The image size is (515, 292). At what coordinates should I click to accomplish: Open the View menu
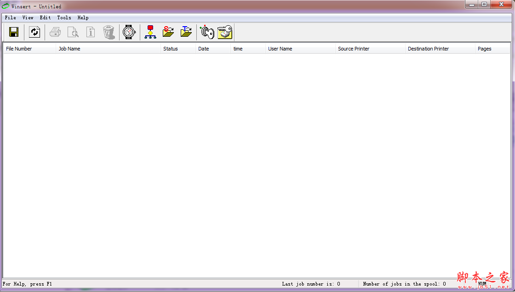point(28,17)
